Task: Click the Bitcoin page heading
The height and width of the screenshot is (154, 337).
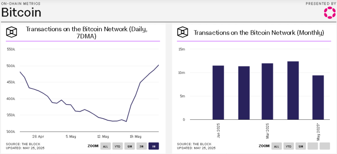Action: [21, 13]
